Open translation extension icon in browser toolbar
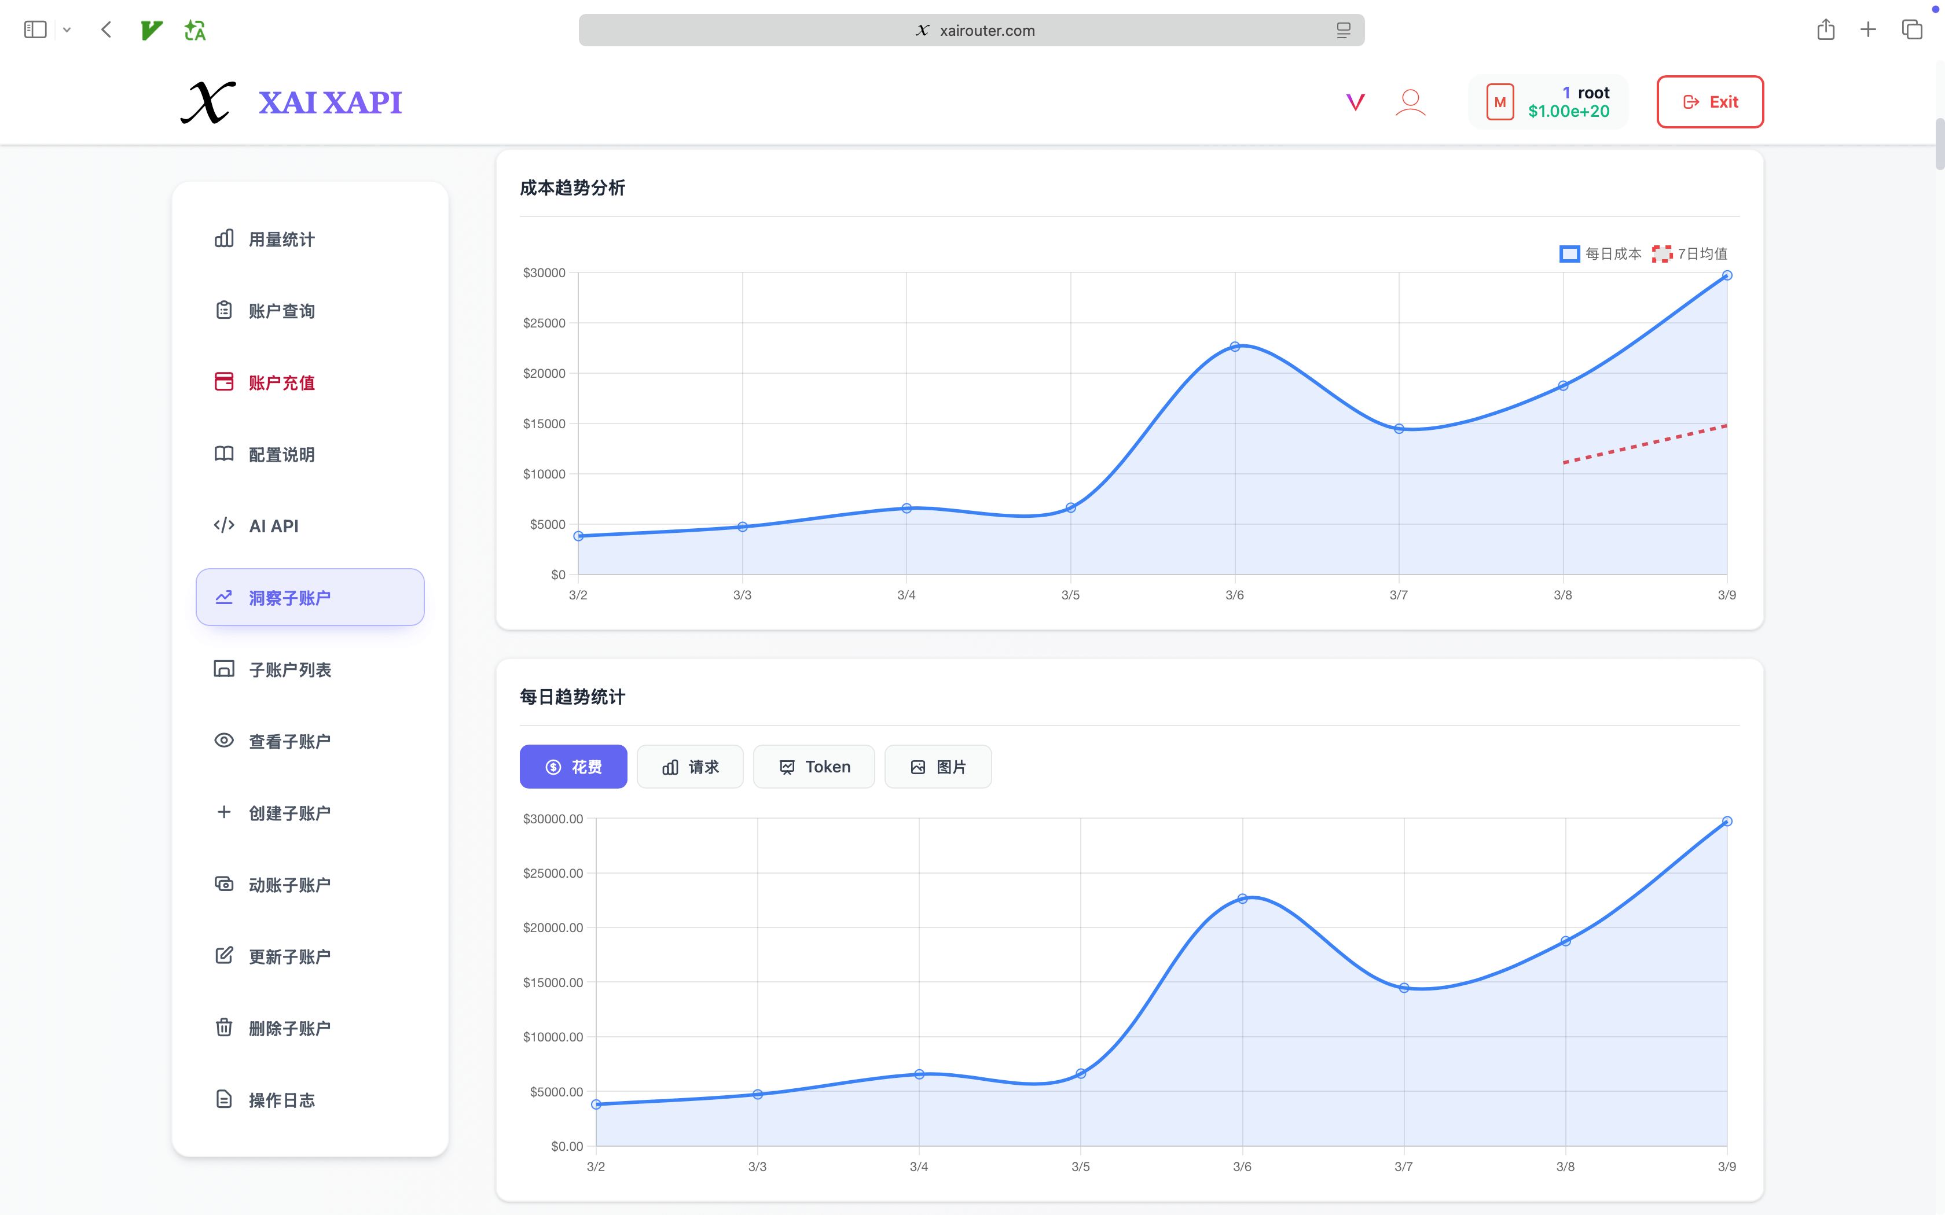This screenshot has height=1215, width=1945. (195, 31)
